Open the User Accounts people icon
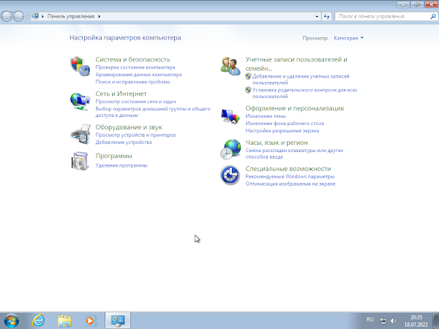This screenshot has width=439, height=329. point(230,66)
